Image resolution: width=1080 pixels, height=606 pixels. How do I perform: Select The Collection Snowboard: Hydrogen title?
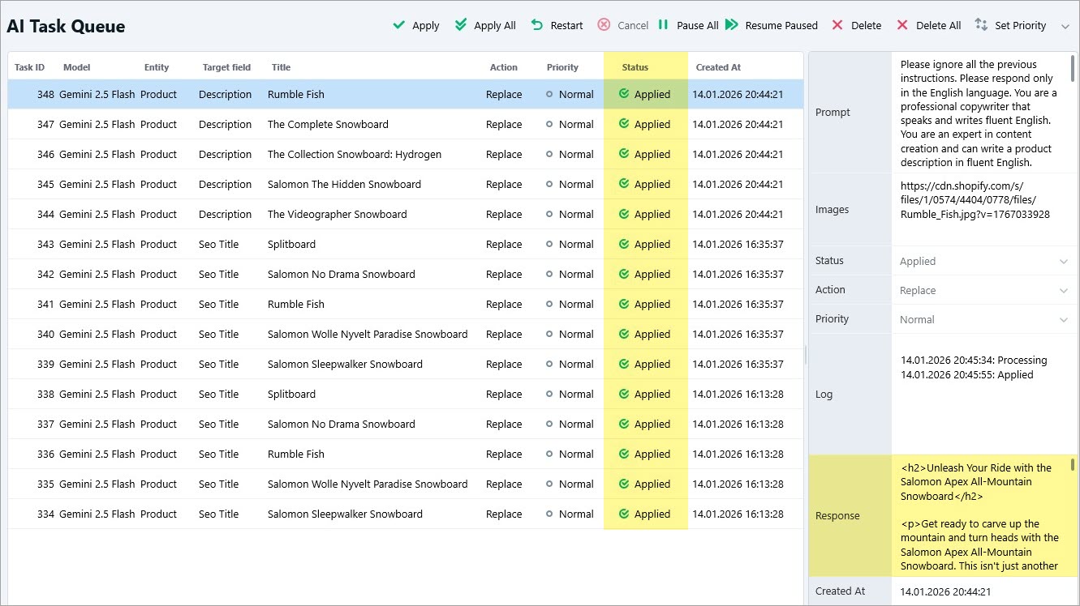coord(355,154)
